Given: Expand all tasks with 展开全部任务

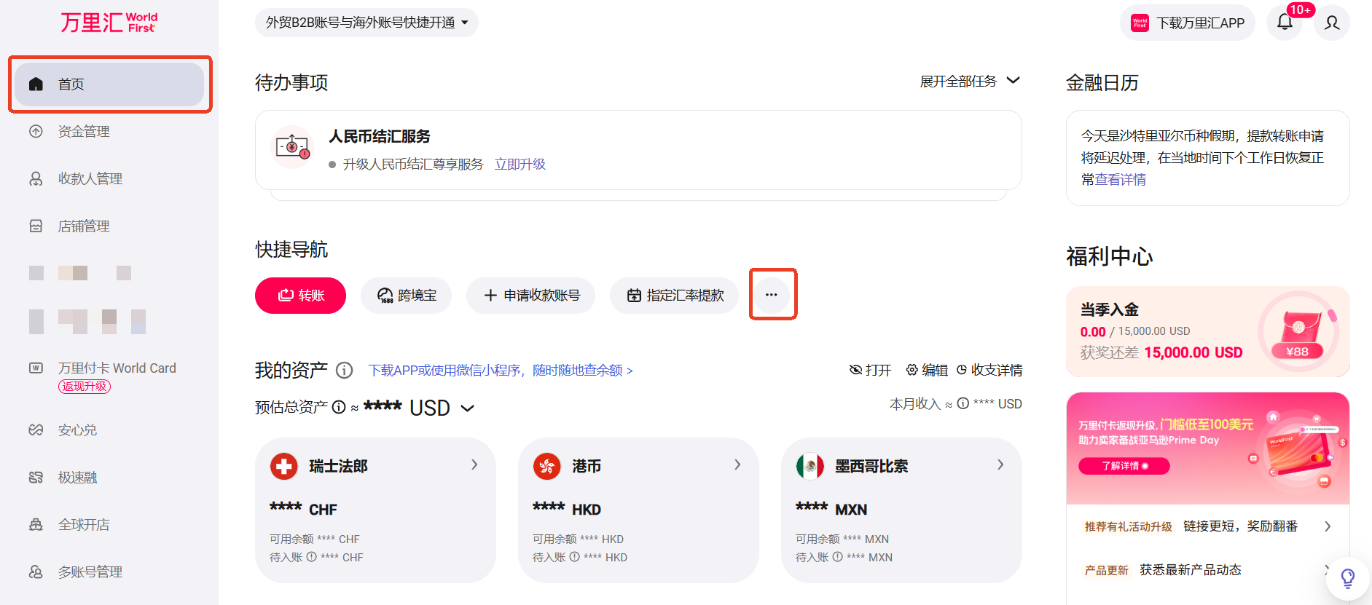Looking at the screenshot, I should pyautogui.click(x=969, y=81).
